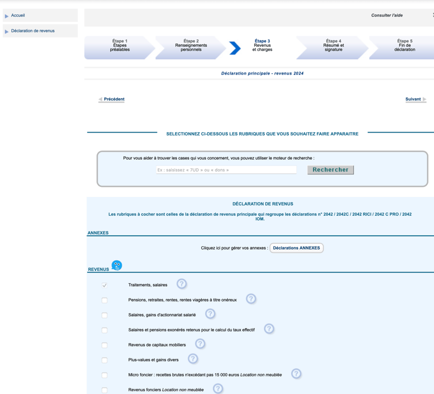Click the Traitements, salaires label

pos(148,285)
